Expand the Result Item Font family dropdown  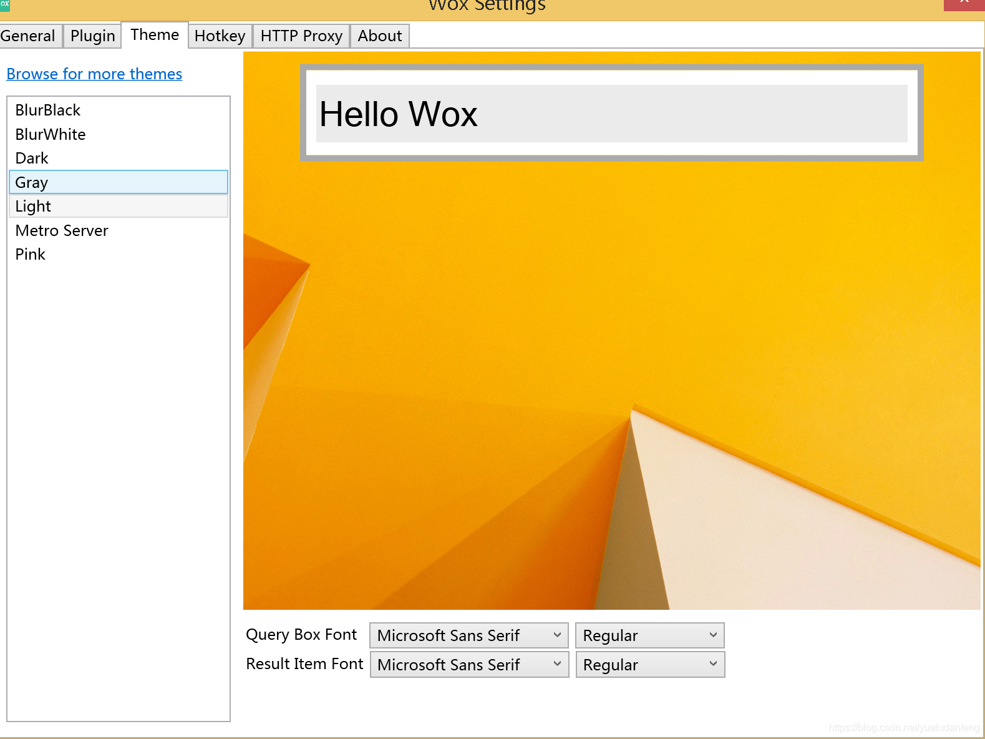469,665
